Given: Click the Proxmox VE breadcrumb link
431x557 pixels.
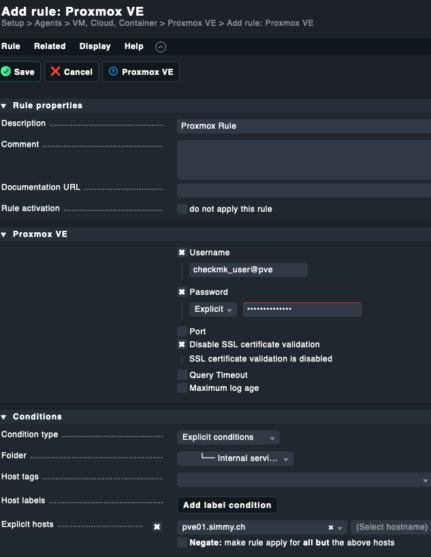Looking at the screenshot, I should 192,23.
